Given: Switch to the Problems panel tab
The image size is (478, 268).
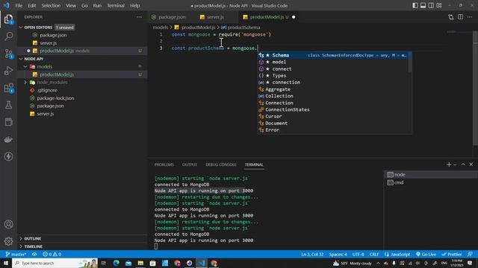Looking at the screenshot, I should [164, 165].
